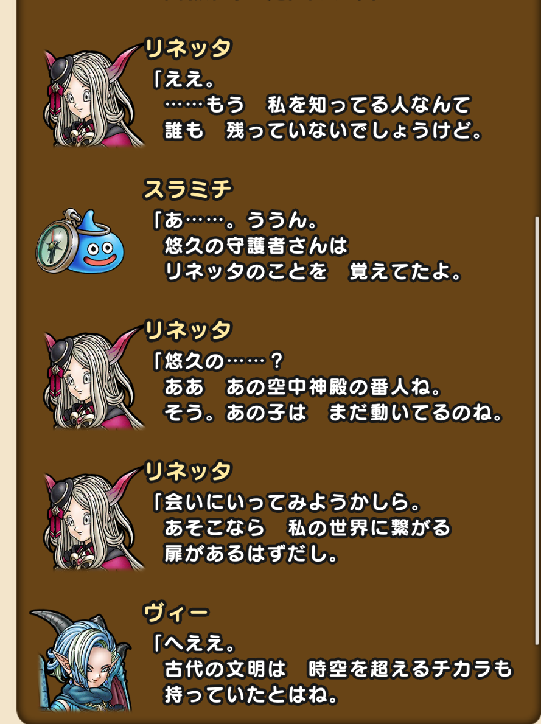Select the スラミチ name label
Viewport: 541px width, 724px height.
(x=187, y=189)
